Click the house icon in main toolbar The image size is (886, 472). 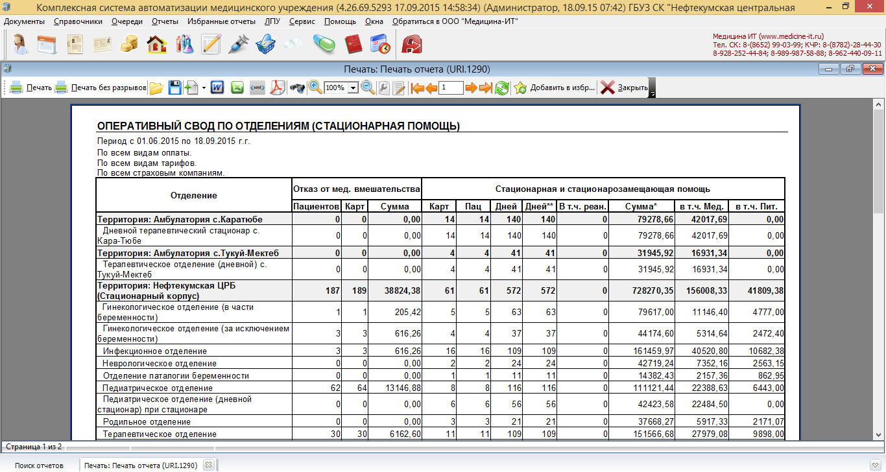pos(157,44)
